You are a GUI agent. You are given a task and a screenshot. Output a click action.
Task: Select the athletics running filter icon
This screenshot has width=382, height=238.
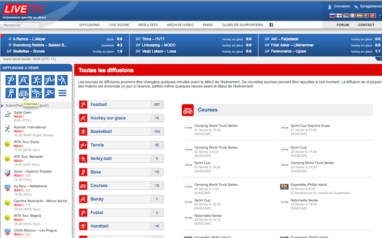tap(49, 93)
